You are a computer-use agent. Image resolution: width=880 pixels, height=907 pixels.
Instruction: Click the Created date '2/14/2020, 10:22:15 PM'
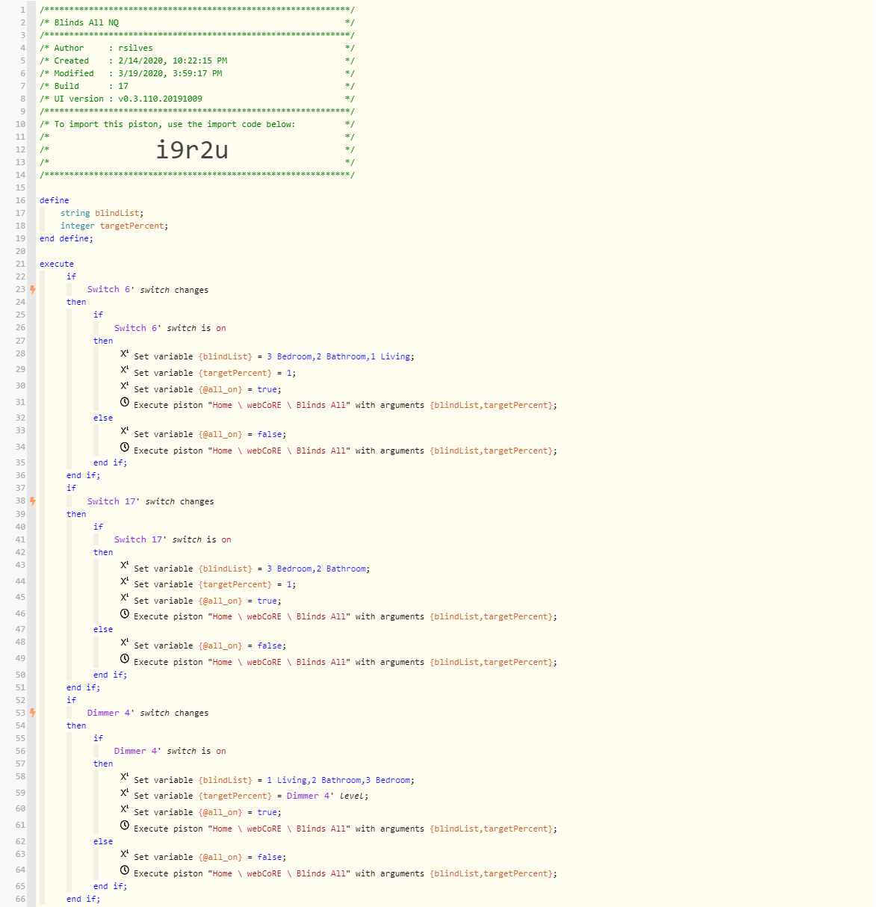coord(173,61)
